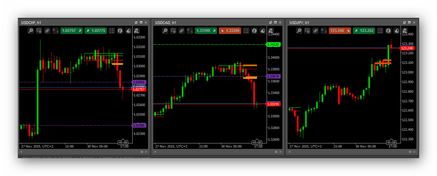Image resolution: width=437 pixels, height=176 pixels.
Task: Click the 45:08 countdown in USDJPY chart
Action: coord(391,142)
